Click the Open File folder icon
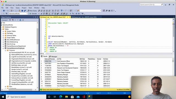The width and height of the screenshot is (176, 99). 20,11
